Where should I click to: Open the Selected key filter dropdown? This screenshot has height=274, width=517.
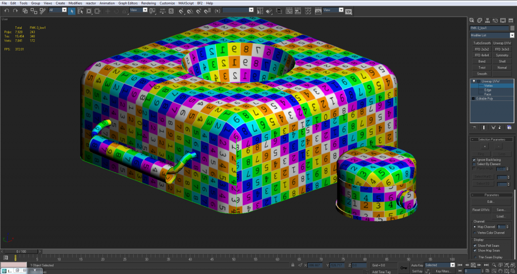tap(453, 265)
